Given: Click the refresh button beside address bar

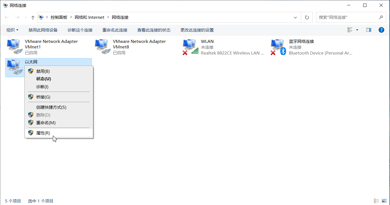Looking at the screenshot, I should [x=307, y=17].
